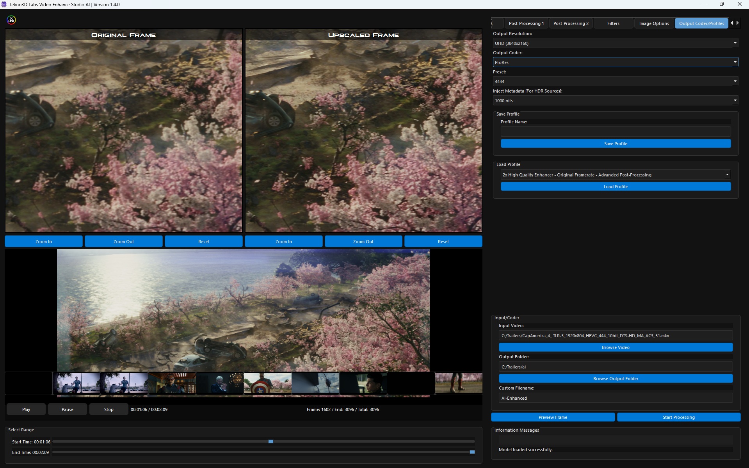Click the app icon in the title bar

point(4,4)
